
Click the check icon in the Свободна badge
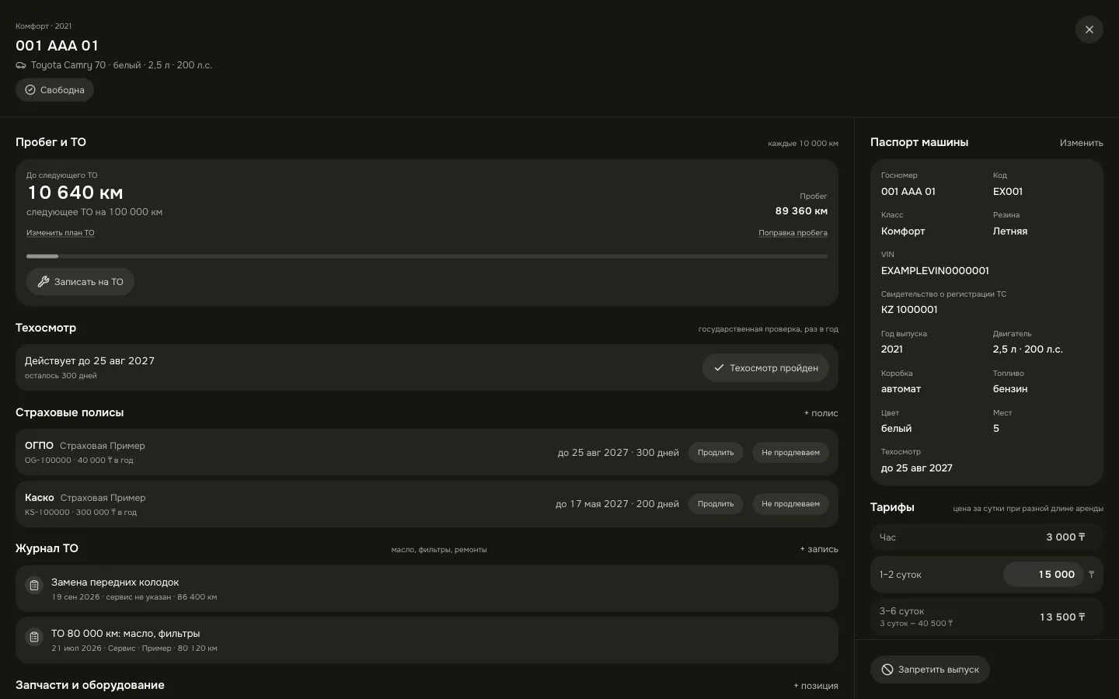pos(30,90)
